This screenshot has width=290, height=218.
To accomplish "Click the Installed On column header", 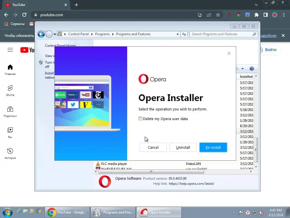I will 246,77.
